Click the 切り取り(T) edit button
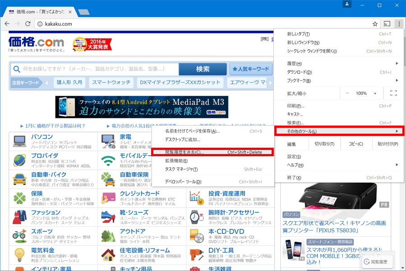 coord(324,144)
